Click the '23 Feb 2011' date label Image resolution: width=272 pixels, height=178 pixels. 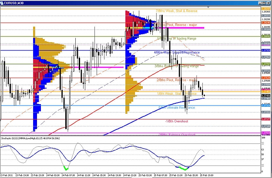pos(7,175)
